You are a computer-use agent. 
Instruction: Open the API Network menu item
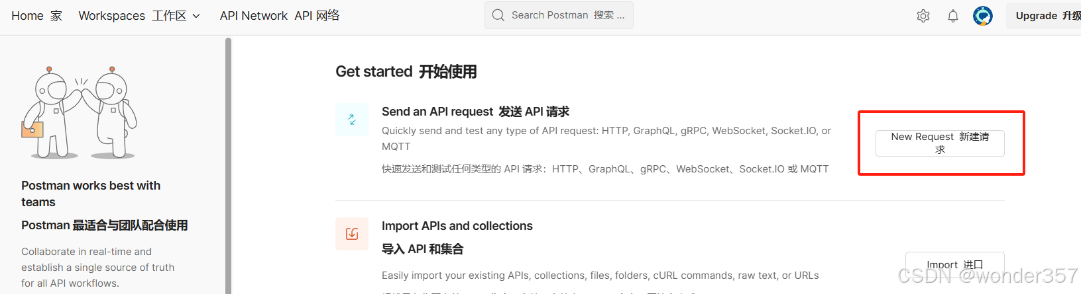[x=280, y=16]
